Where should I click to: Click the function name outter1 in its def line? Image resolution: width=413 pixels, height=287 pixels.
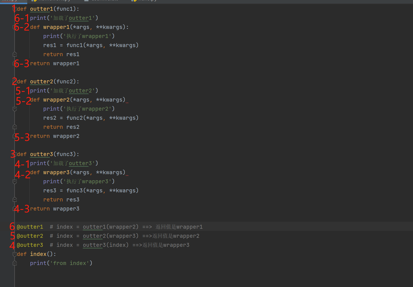click(42, 9)
